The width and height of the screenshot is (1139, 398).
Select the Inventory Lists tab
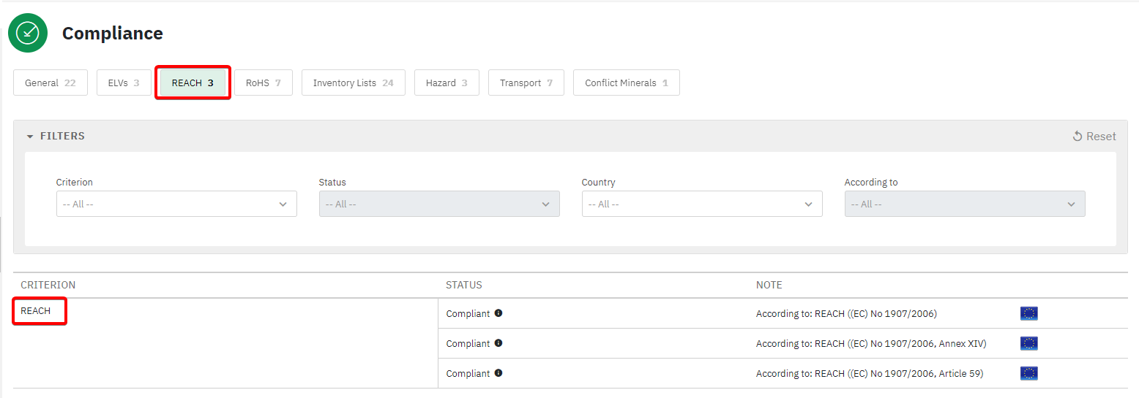coord(353,83)
